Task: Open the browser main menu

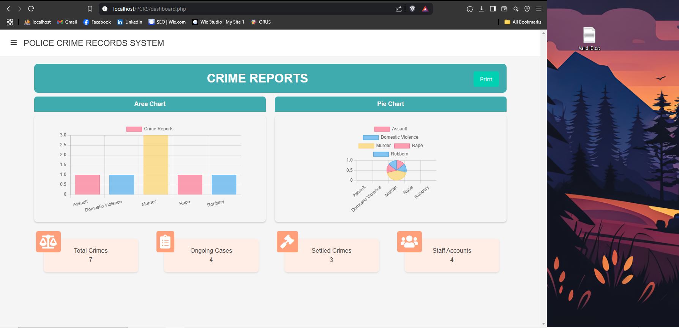Action: coord(538,9)
